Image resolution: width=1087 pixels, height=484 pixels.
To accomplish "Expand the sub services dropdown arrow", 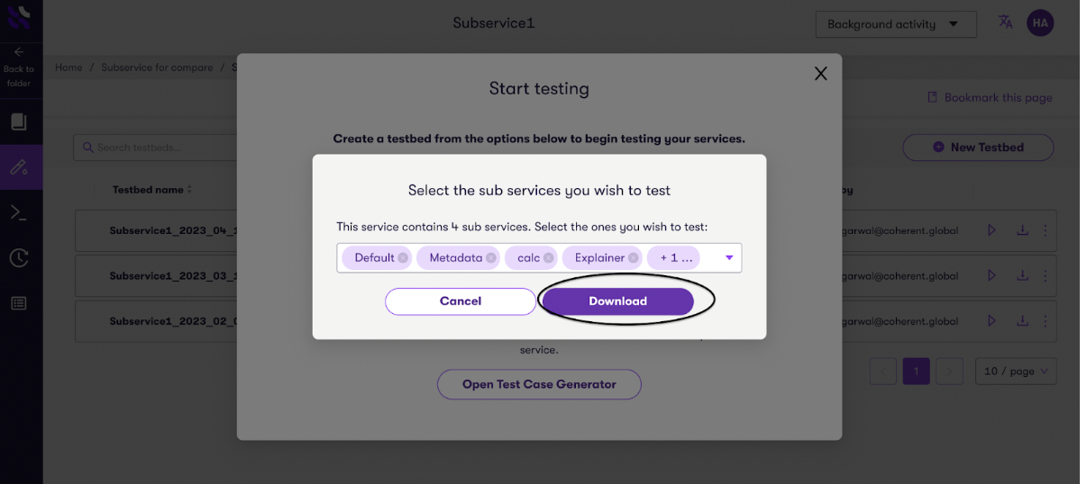I will coord(729,258).
